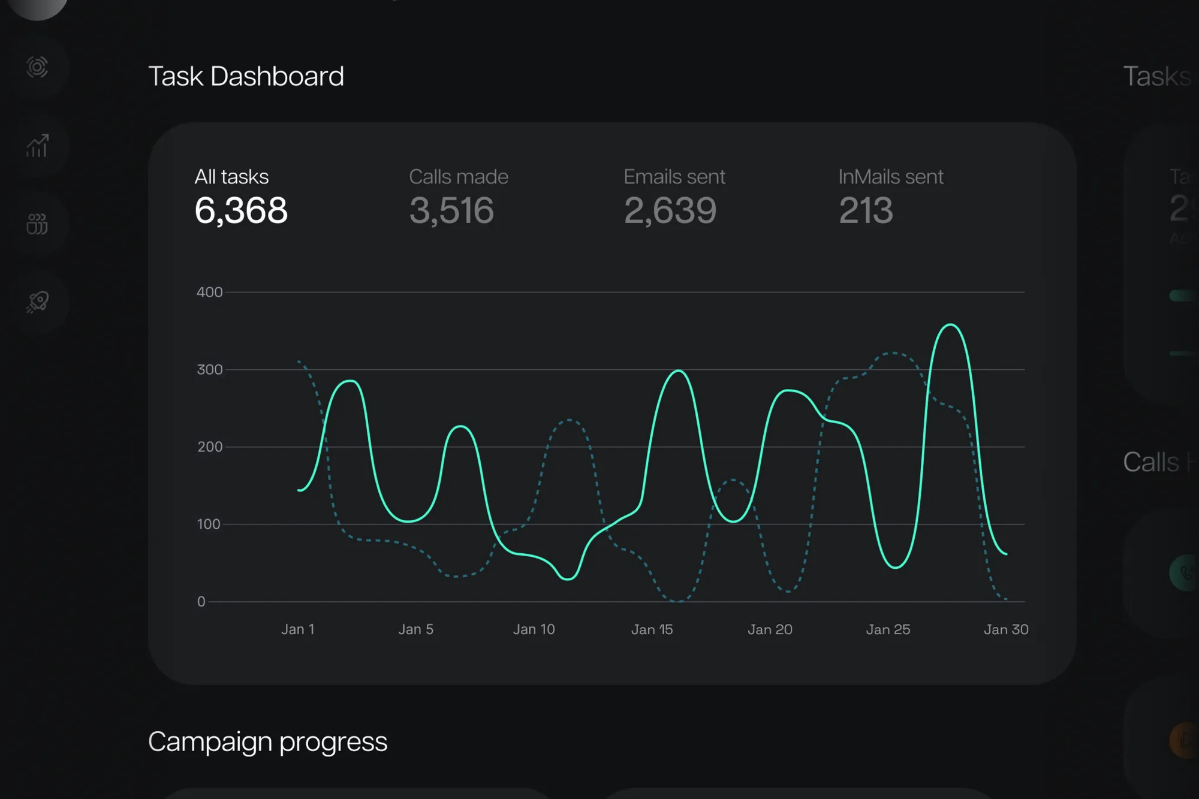This screenshot has height=799, width=1199.
Task: Click the radar target icon in sidebar
Action: pos(37,67)
